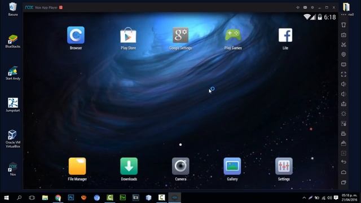The width and height of the screenshot is (361, 203).
Task: Click the volume down speaker icon
Action: [x=344, y=94]
